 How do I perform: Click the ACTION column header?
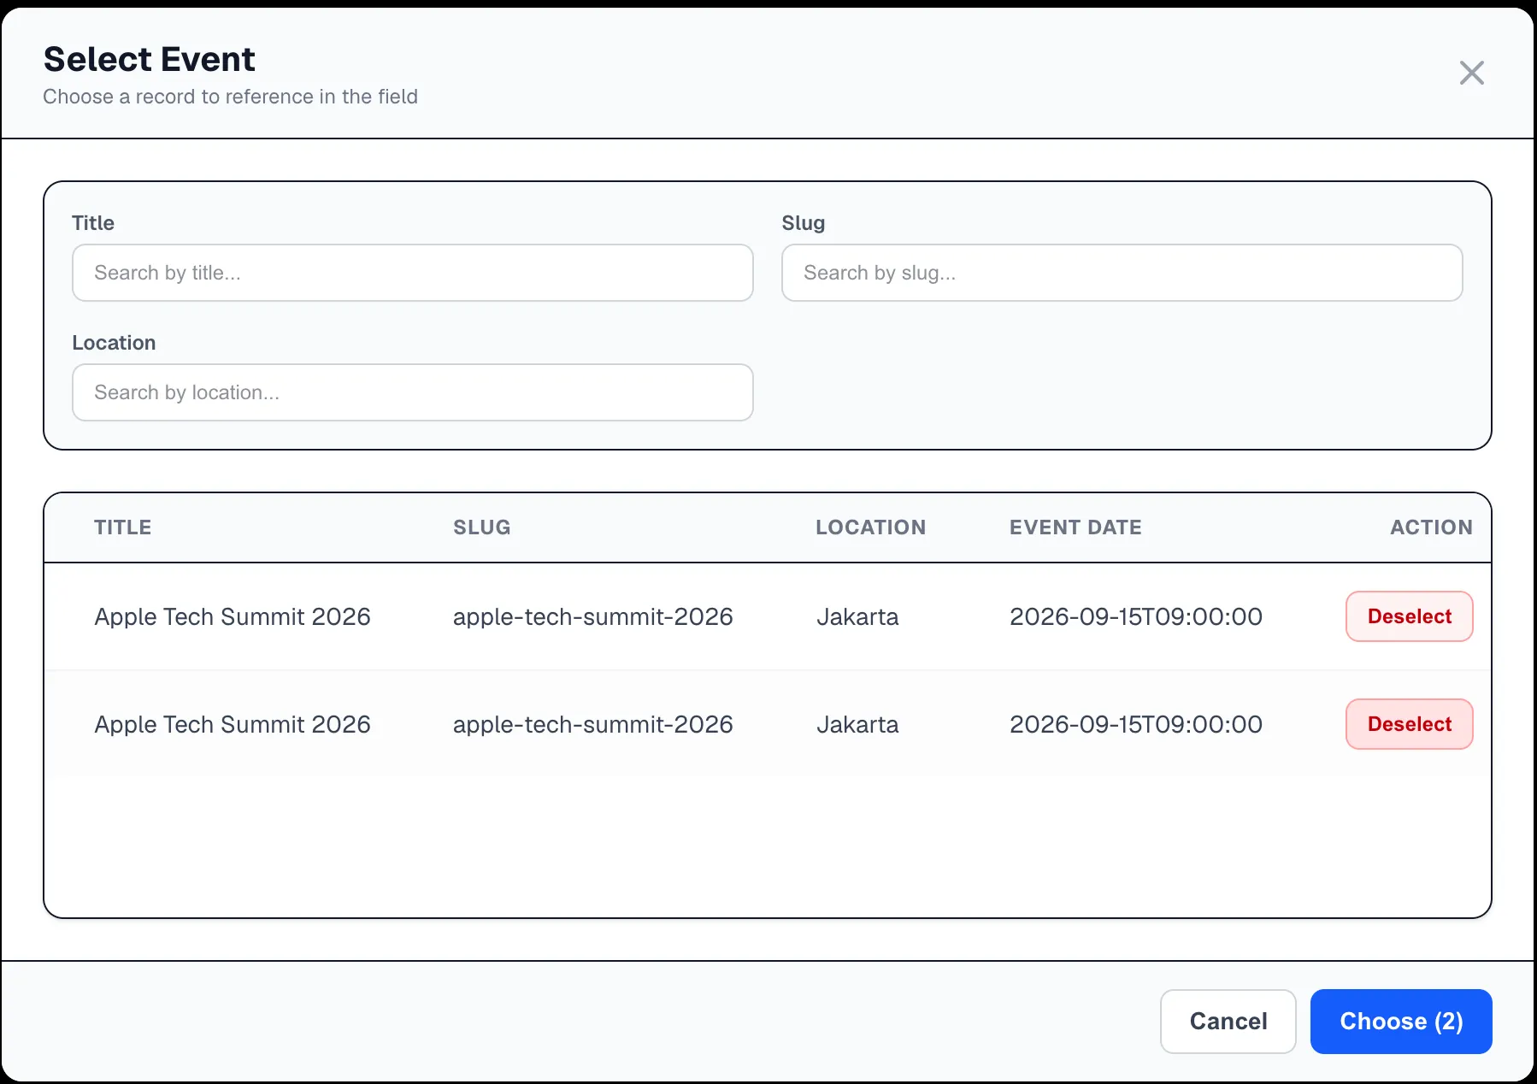click(x=1431, y=527)
